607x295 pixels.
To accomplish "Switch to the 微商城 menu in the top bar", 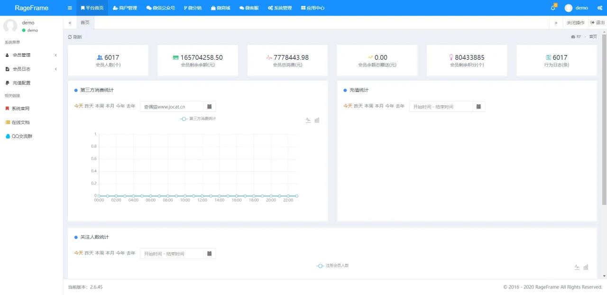I will click(220, 8).
